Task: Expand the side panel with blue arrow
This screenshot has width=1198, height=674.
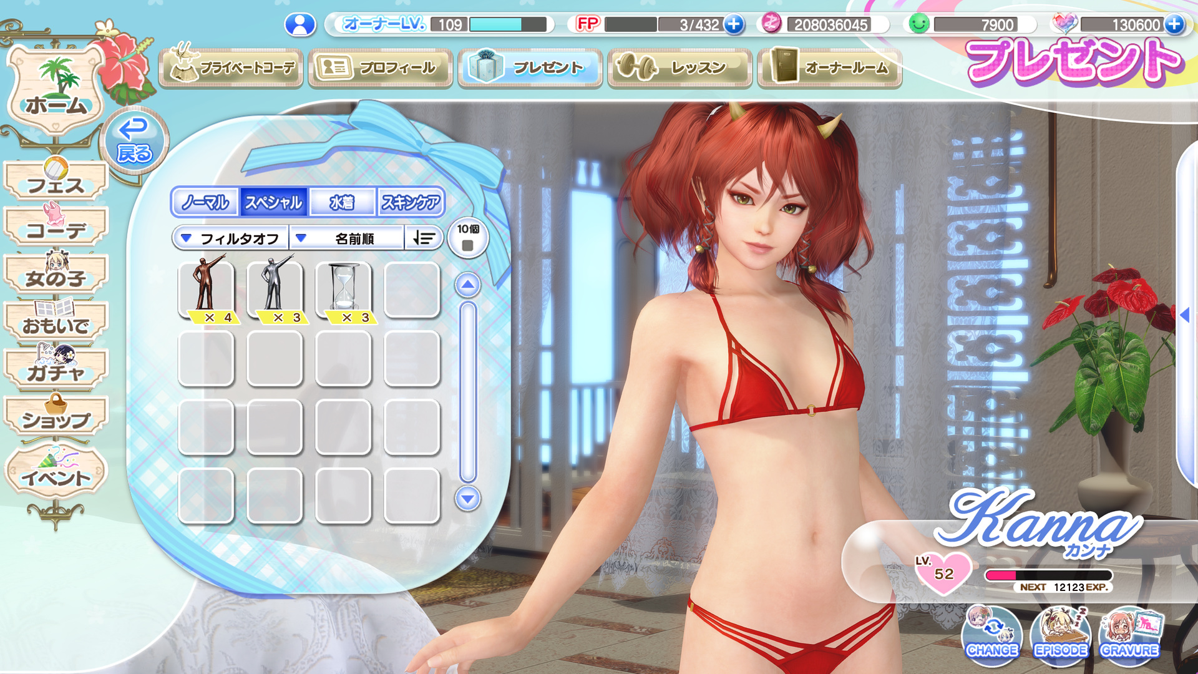Action: 1184,315
